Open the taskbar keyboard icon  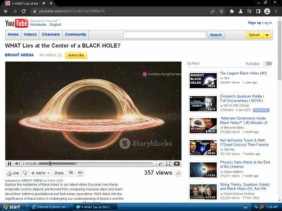(x=246, y=207)
